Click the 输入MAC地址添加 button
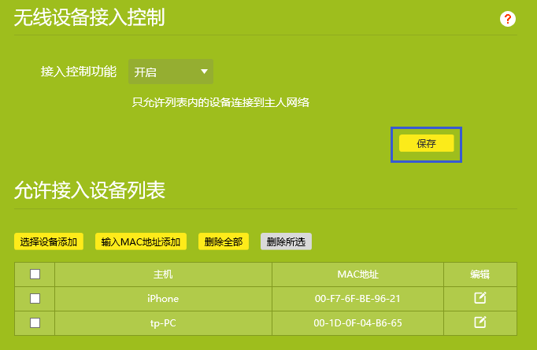Image resolution: width=537 pixels, height=350 pixels. 141,241
